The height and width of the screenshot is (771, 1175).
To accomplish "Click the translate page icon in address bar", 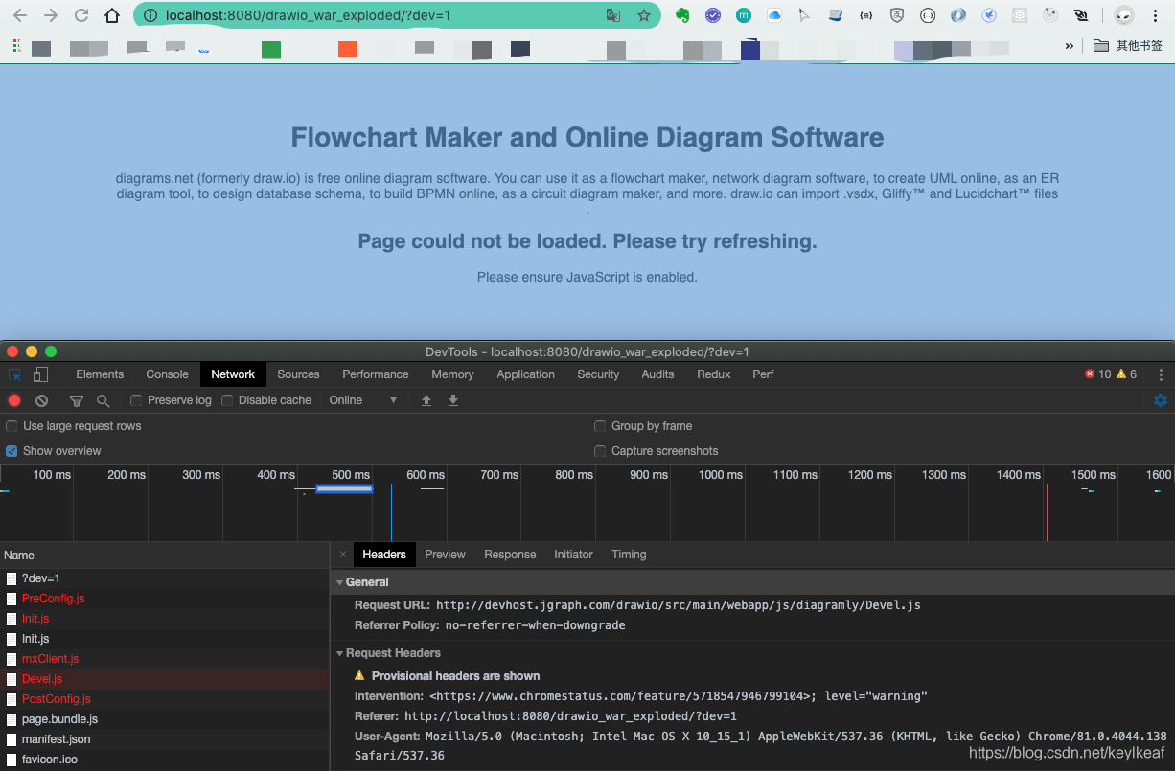I will (x=613, y=15).
